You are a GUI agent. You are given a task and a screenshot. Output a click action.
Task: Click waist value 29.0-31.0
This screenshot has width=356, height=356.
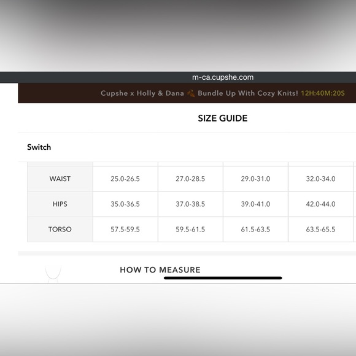(255, 179)
